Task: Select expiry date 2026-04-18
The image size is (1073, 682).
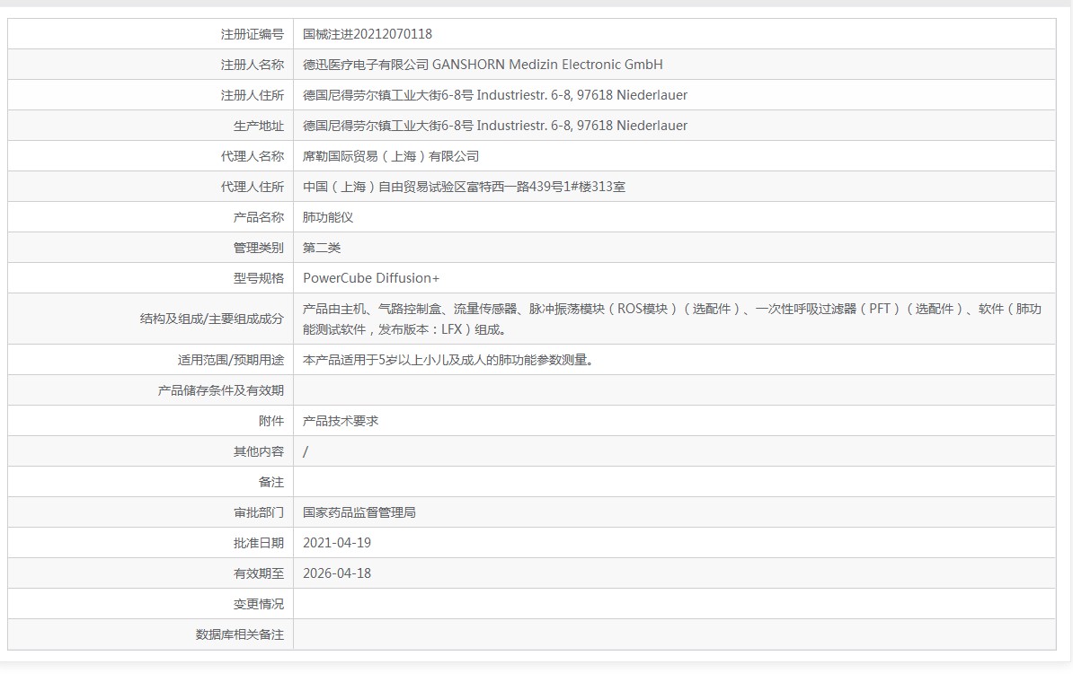Action: [x=337, y=574]
